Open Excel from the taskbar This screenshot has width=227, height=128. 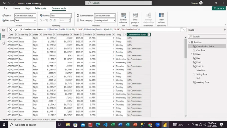pyautogui.click(x=113, y=125)
